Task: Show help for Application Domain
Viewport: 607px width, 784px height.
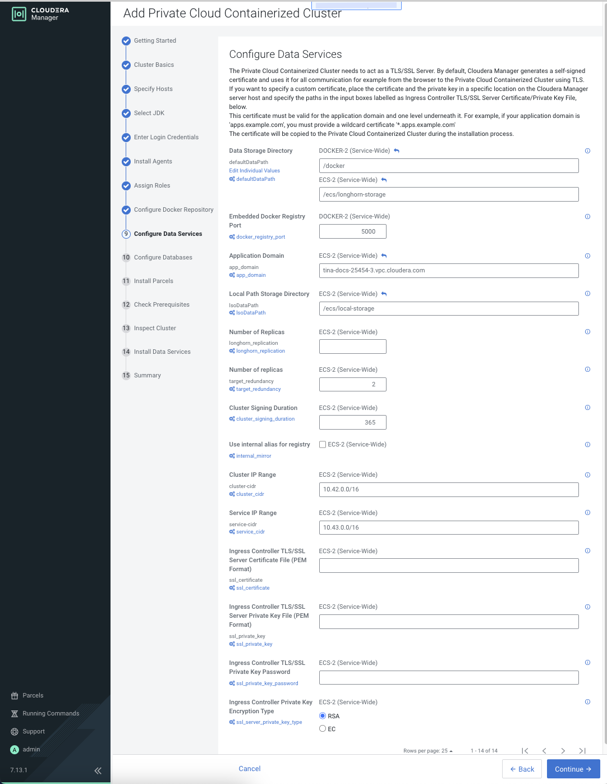Action: click(587, 256)
